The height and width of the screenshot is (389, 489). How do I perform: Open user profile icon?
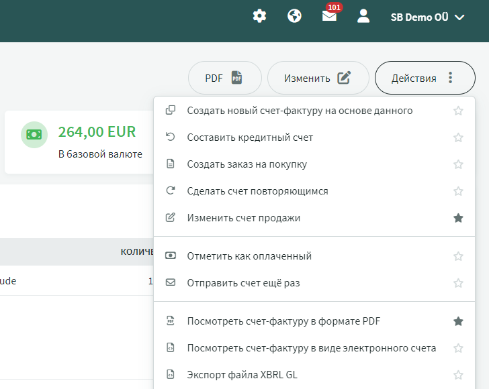[x=363, y=16]
